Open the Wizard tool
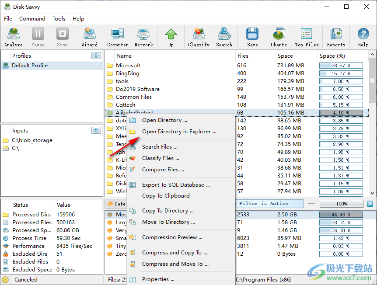Screen dimensions: 377x285 pos(90,37)
